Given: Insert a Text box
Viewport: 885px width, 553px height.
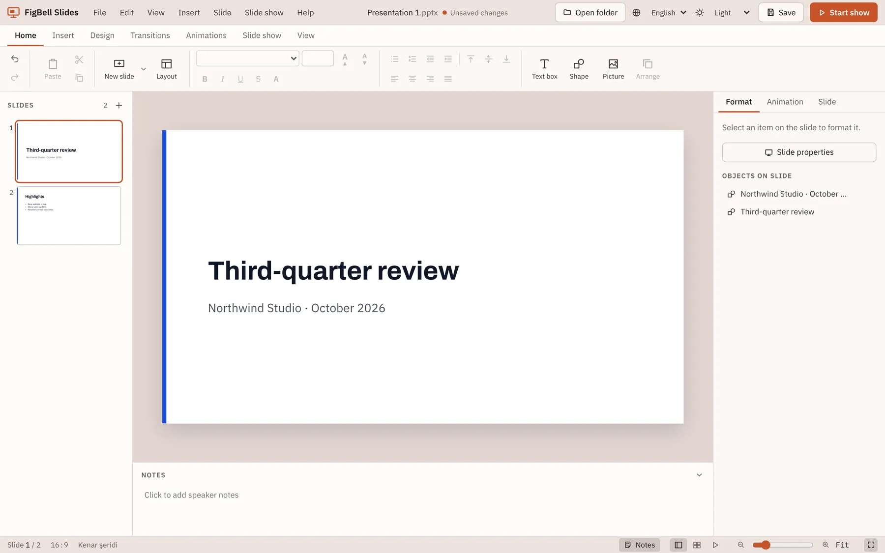Looking at the screenshot, I should coord(544,69).
